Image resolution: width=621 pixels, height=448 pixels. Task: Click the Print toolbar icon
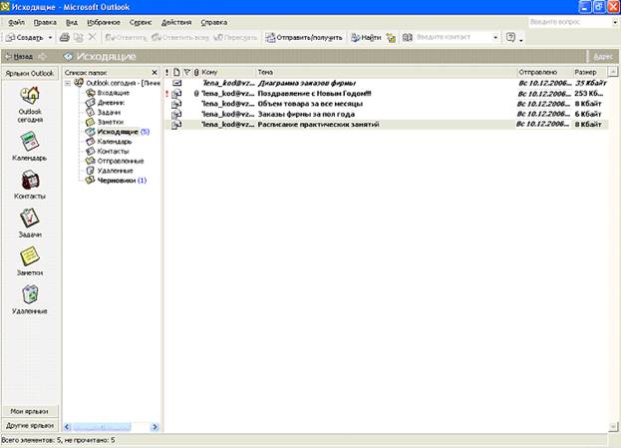pos(64,38)
